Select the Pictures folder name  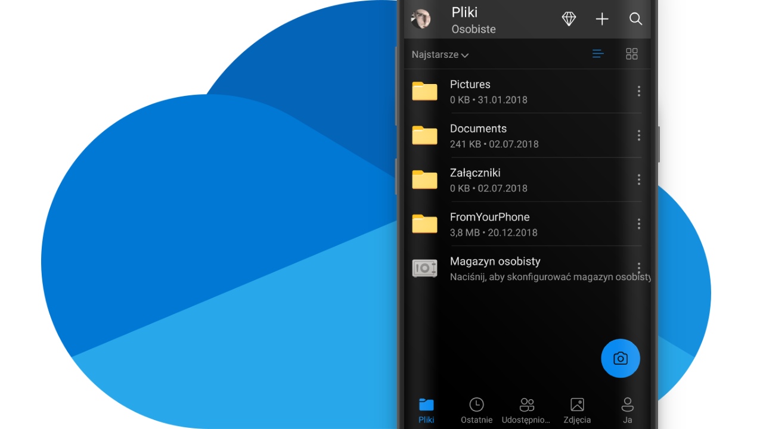pyautogui.click(x=470, y=85)
